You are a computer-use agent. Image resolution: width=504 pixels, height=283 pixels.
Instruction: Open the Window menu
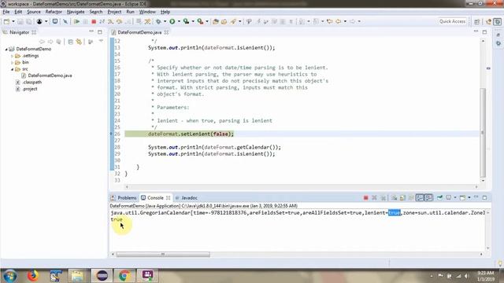pyautogui.click(x=147, y=12)
